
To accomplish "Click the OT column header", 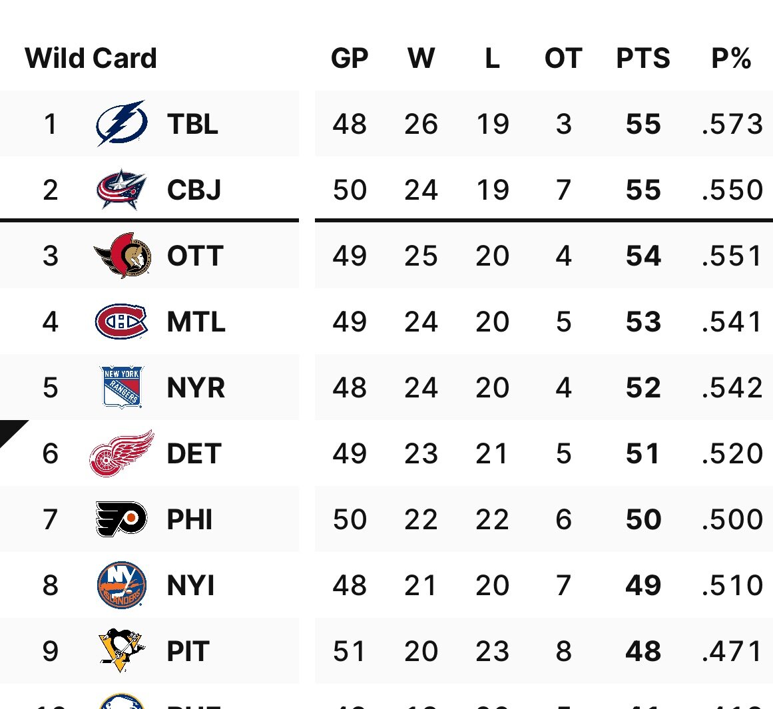I will pos(563,59).
